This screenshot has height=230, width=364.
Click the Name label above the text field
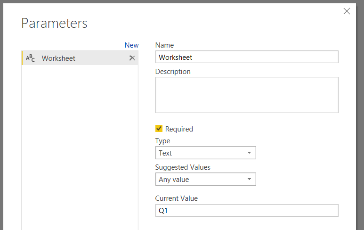pyautogui.click(x=164, y=45)
